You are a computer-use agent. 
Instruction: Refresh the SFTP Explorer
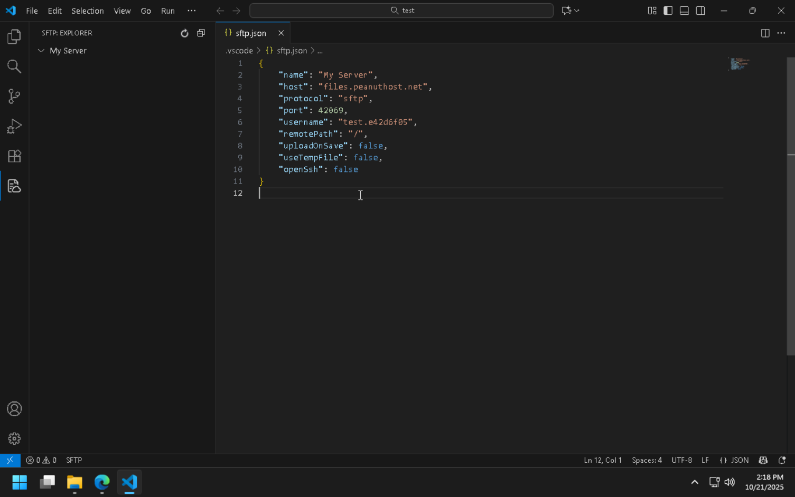184,33
